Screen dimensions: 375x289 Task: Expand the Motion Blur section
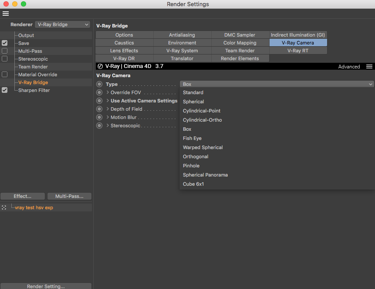click(108, 117)
